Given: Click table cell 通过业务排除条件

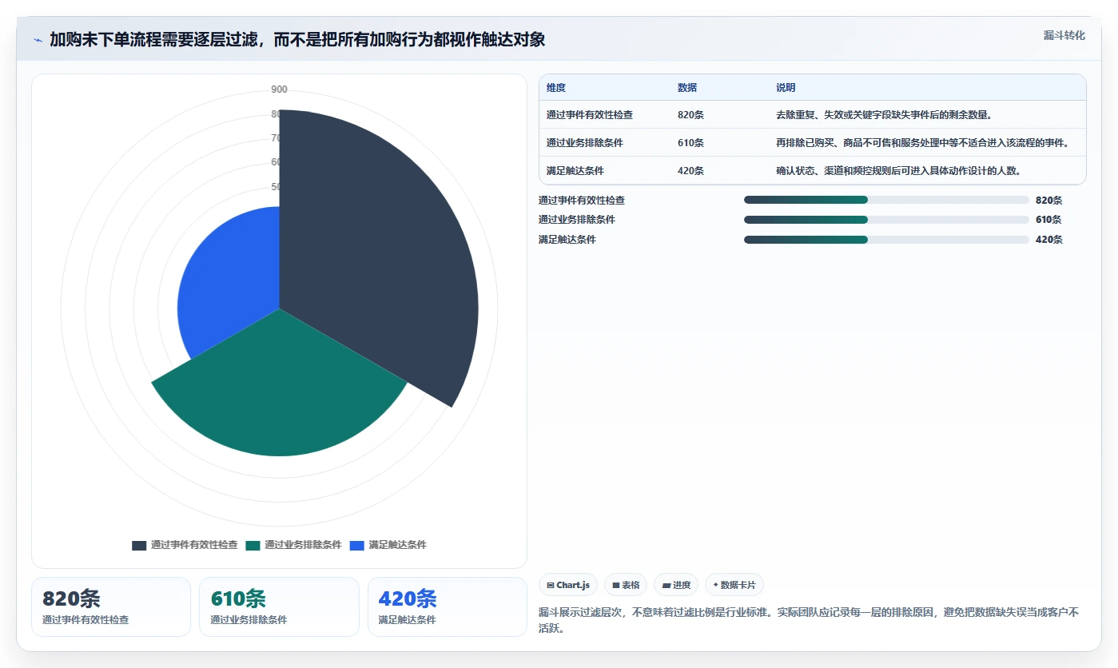Looking at the screenshot, I should tap(585, 143).
